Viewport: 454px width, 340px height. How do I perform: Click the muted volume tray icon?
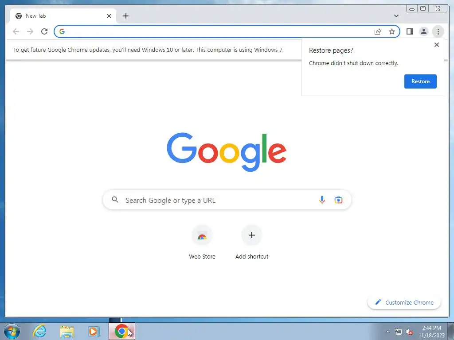[x=409, y=332]
